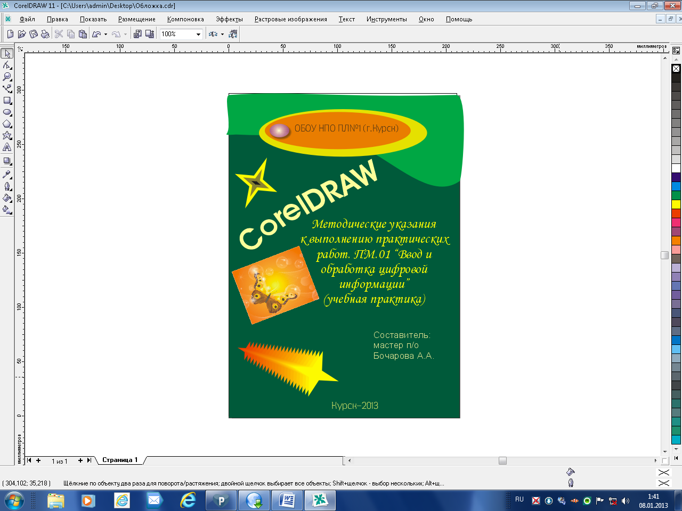Screen dimensions: 682x511
Task: Click the cursor coordinates in status bar
Action: (x=27, y=483)
